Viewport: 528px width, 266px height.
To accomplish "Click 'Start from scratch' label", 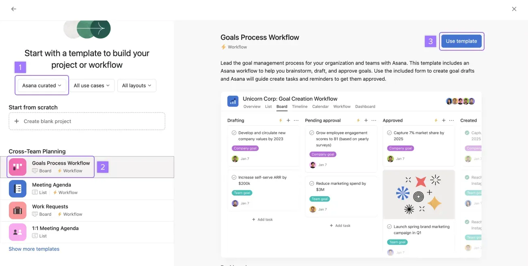I will [33, 107].
